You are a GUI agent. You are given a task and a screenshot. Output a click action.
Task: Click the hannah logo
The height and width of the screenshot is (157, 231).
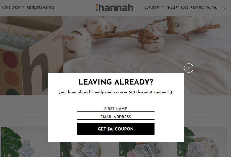[114, 8]
